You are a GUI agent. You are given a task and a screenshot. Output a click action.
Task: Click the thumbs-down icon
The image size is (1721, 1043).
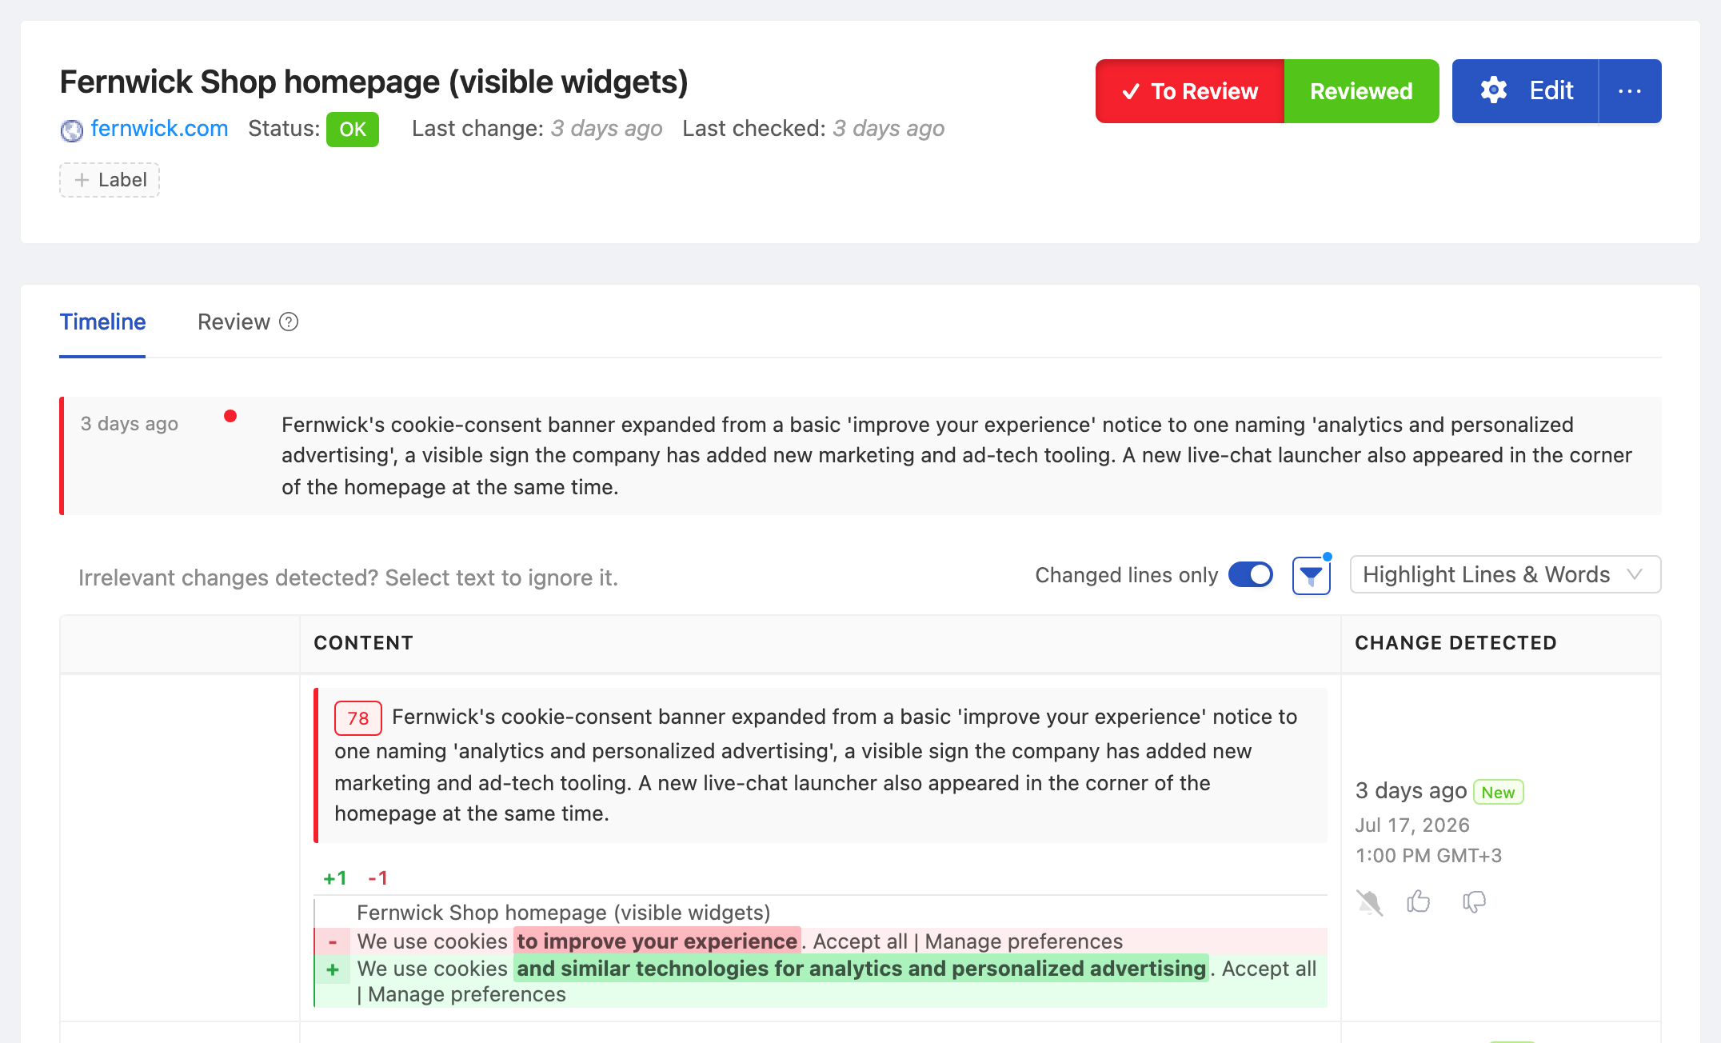click(x=1474, y=902)
